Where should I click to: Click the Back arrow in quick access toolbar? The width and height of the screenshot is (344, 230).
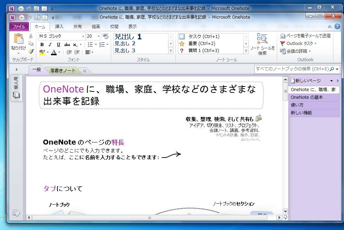[22, 17]
